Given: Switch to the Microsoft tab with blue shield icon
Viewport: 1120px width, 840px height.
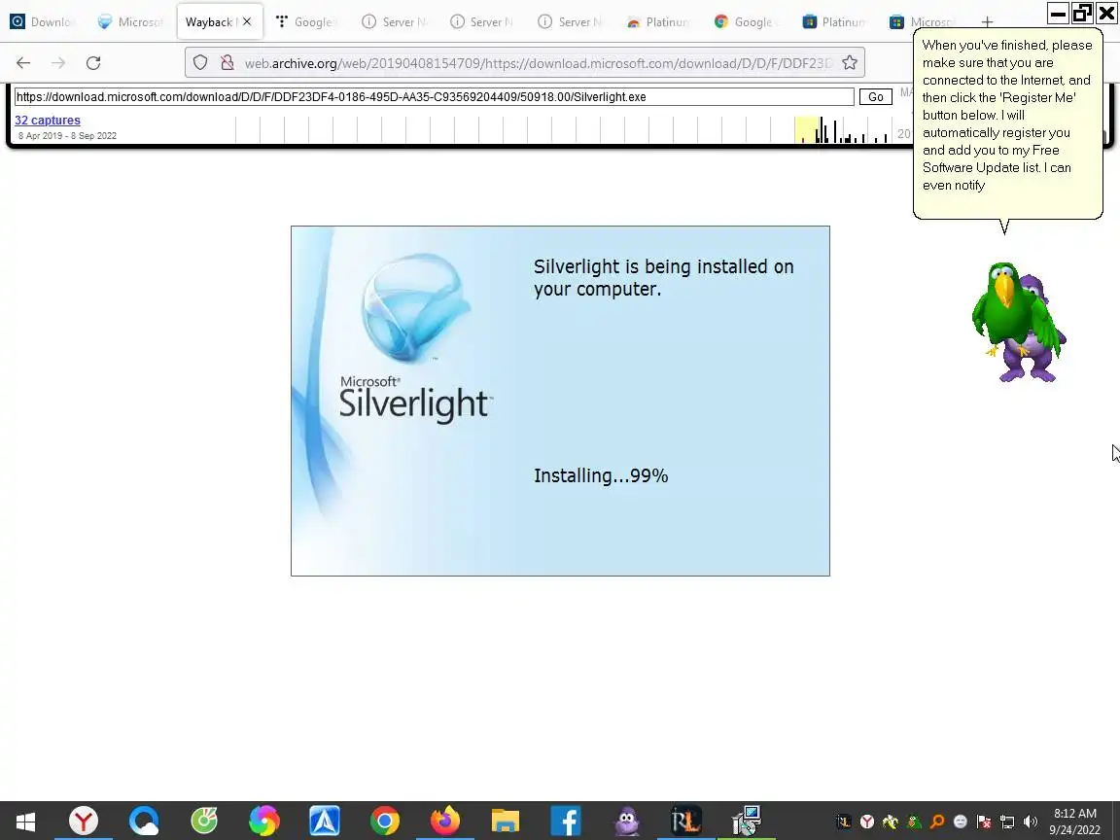Looking at the screenshot, I should (131, 22).
